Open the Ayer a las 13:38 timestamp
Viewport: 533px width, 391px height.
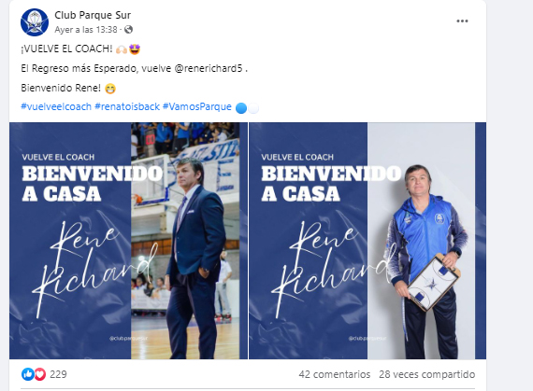coord(86,30)
